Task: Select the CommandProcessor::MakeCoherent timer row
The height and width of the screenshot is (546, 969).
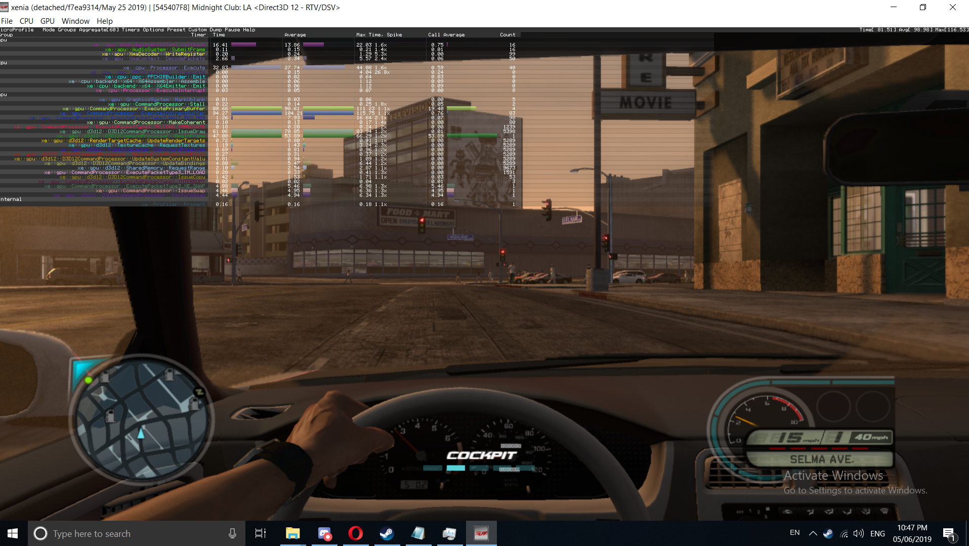Action: [146, 122]
